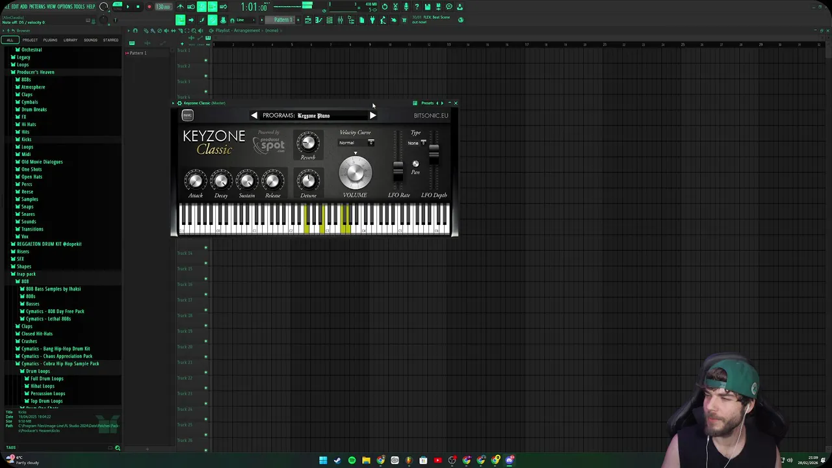Screen dimensions: 832x468
Task: Open the Line snap dropdown
Action: [x=243, y=19]
